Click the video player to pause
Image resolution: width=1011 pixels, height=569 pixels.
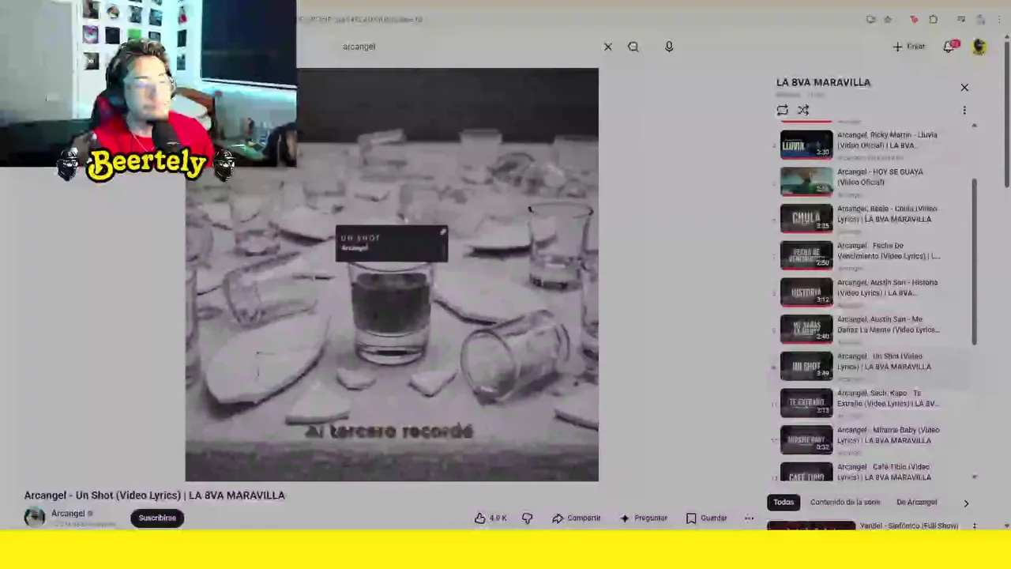click(392, 274)
